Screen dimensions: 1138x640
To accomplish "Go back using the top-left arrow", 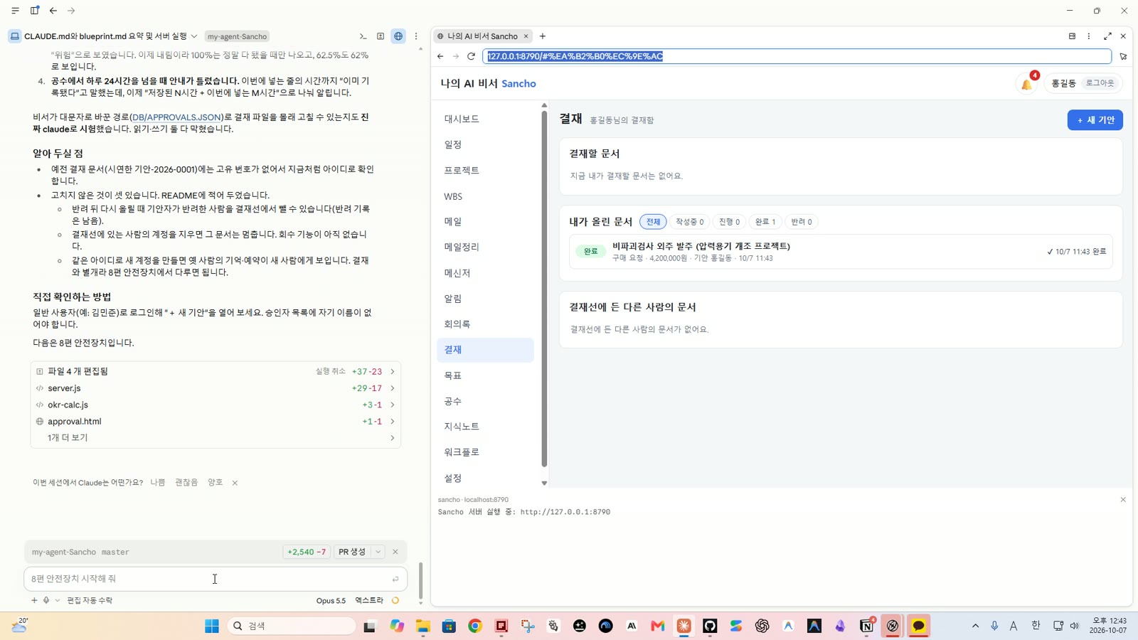I will pyautogui.click(x=53, y=11).
